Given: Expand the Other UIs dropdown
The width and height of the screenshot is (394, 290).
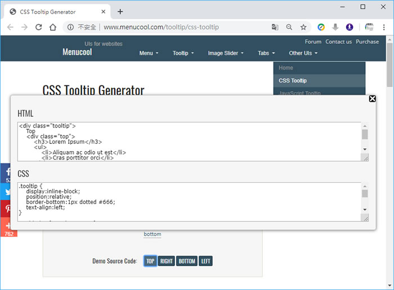Looking at the screenshot, I should [303, 53].
